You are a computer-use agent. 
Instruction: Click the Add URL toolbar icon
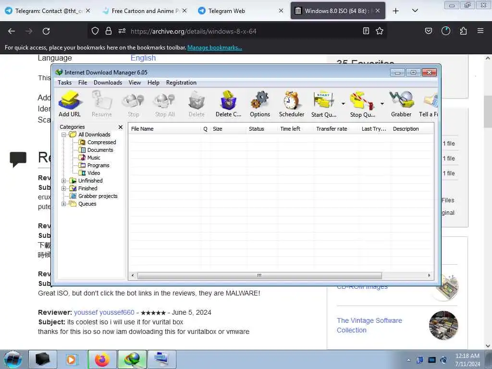coord(70,104)
